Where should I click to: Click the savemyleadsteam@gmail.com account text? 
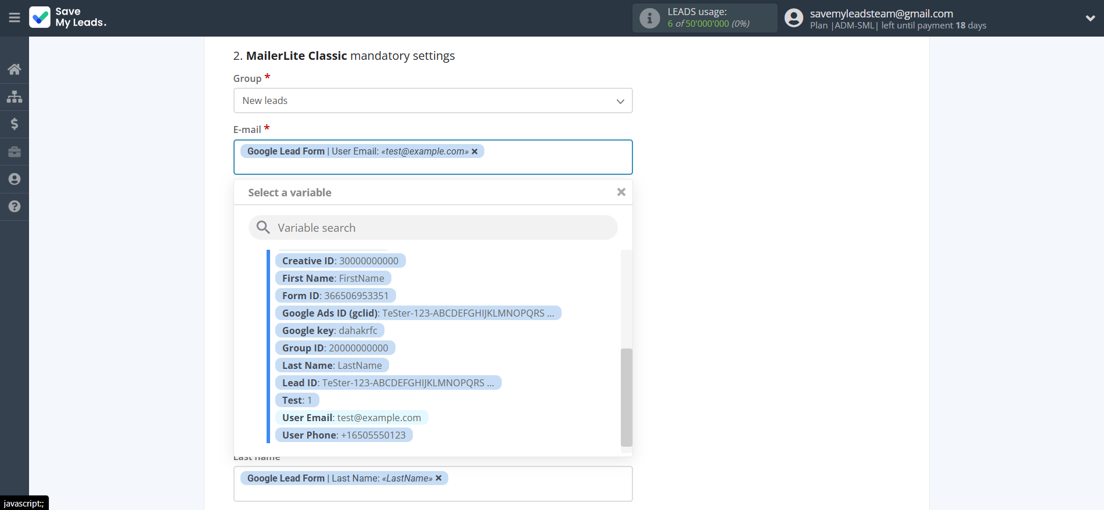pyautogui.click(x=881, y=13)
